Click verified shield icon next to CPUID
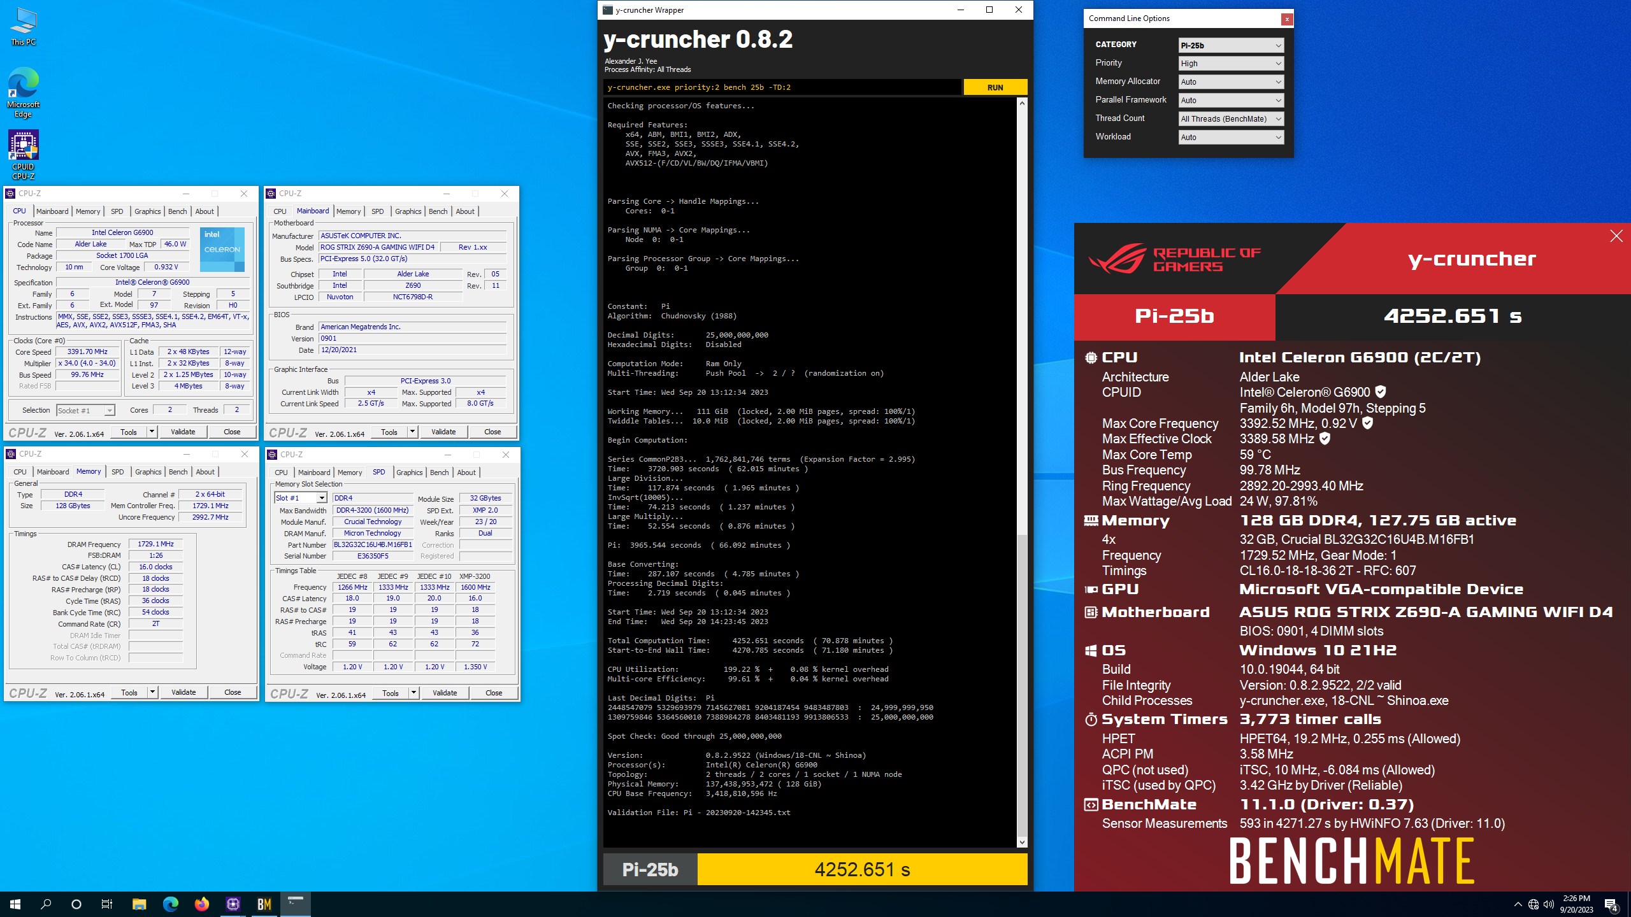The height and width of the screenshot is (917, 1631). coord(1381,392)
